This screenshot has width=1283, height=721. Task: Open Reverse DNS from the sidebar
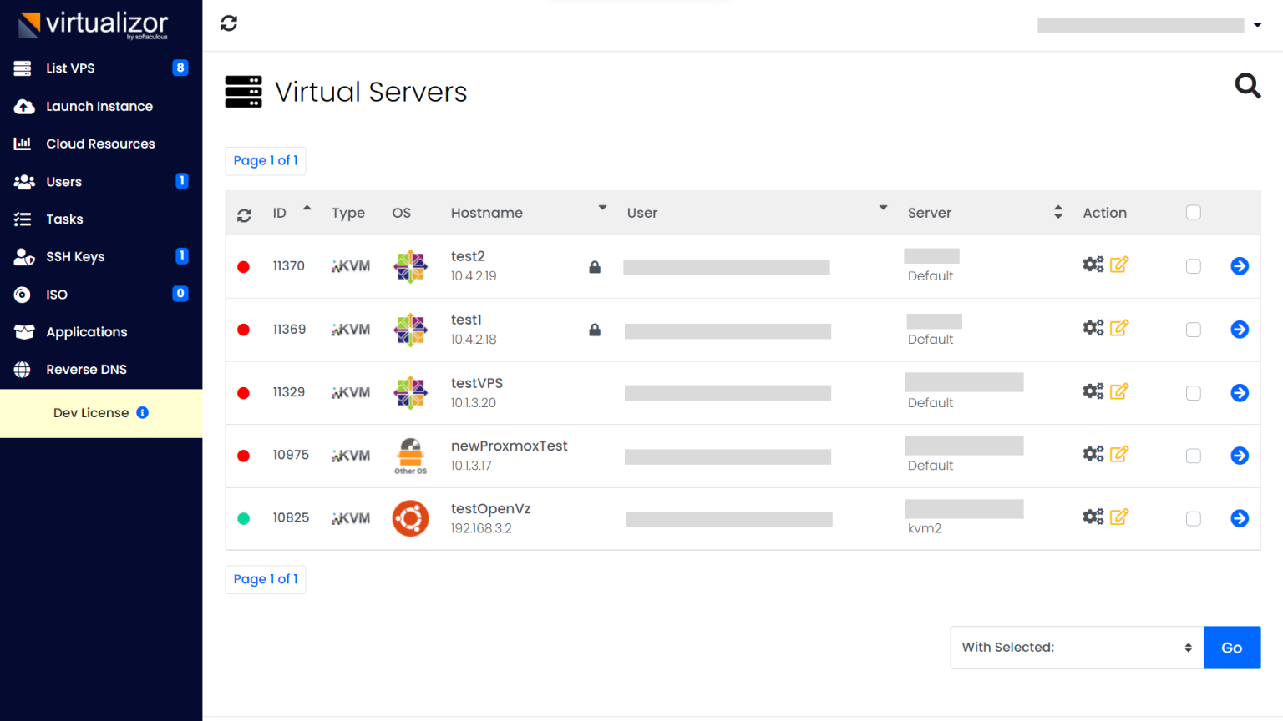[86, 369]
